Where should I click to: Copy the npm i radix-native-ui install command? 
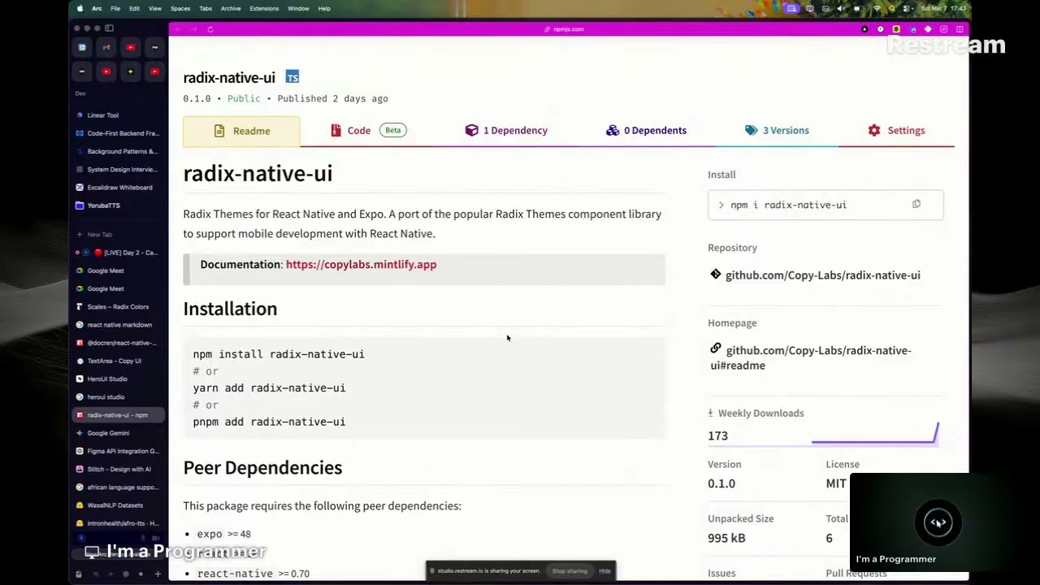(x=916, y=204)
